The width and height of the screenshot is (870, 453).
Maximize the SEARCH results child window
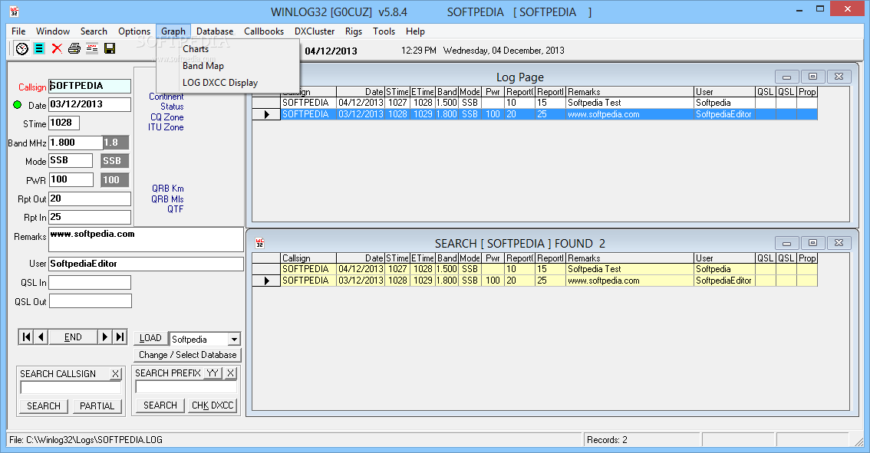tap(813, 243)
